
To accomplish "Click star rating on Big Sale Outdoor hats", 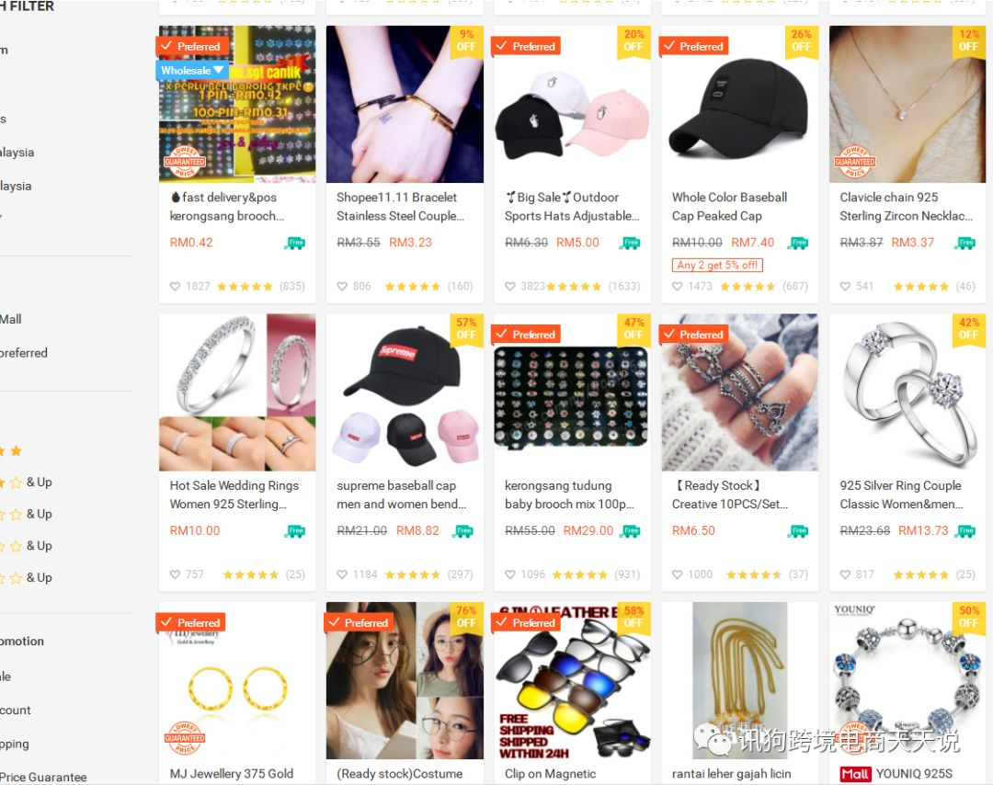I will (x=573, y=286).
